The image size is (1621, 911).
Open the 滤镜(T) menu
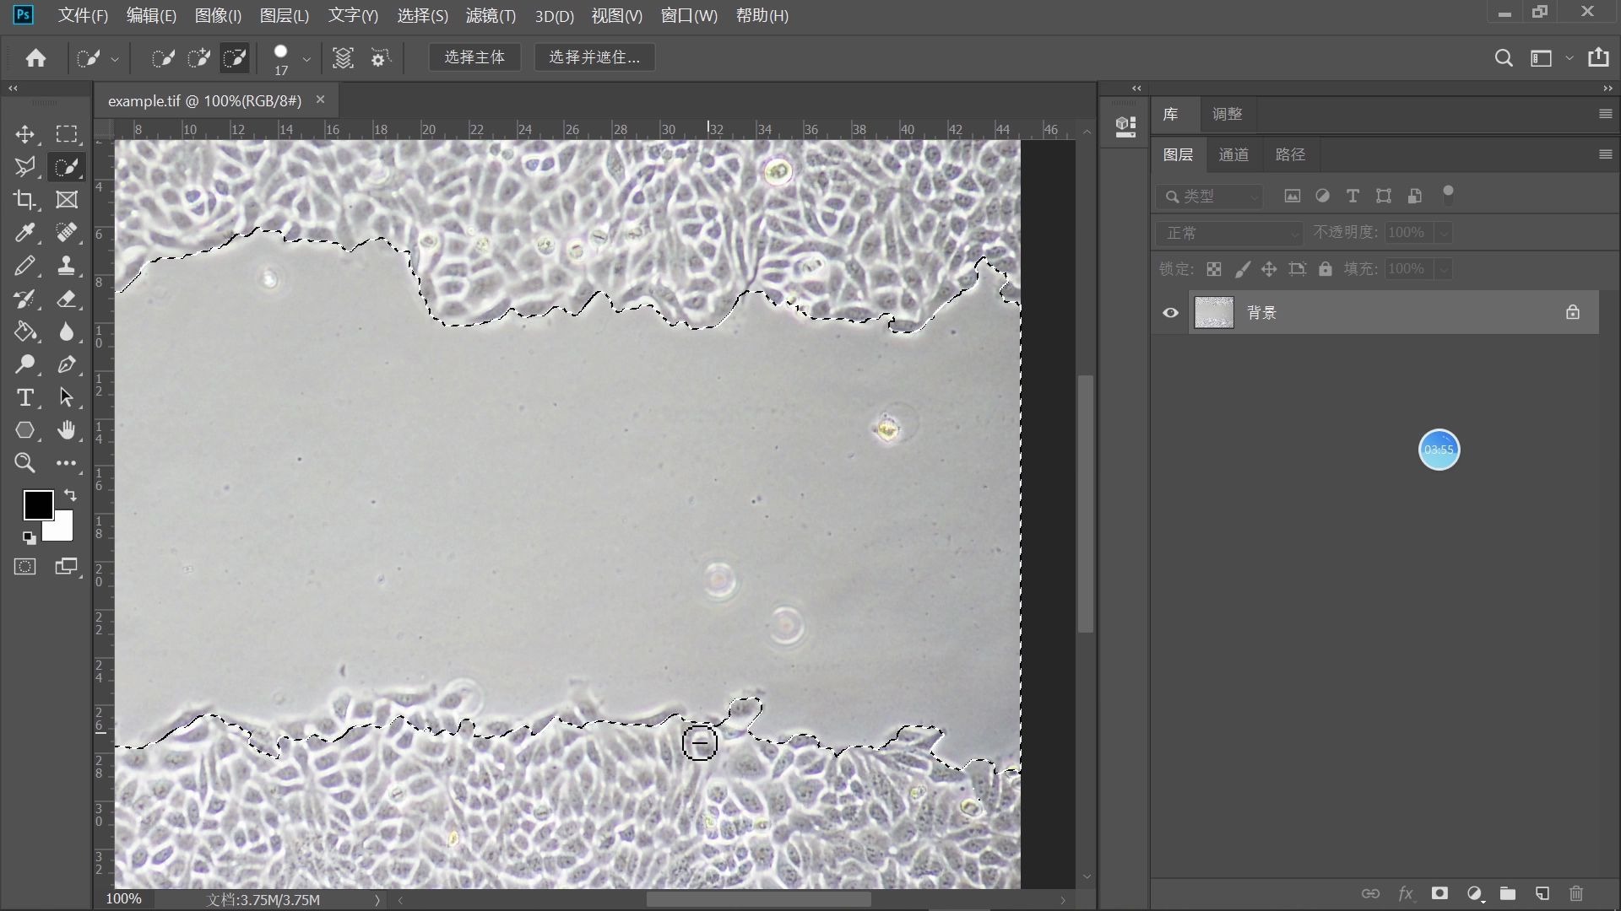point(490,15)
